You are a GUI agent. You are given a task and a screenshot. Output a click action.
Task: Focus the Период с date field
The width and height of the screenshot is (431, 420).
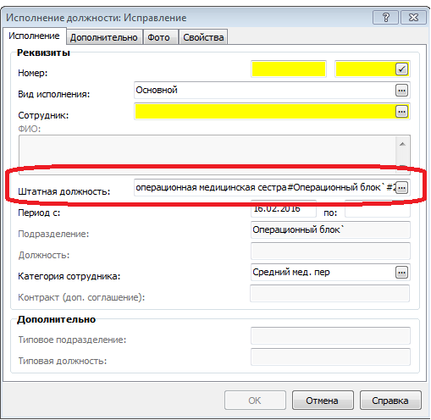click(x=283, y=209)
